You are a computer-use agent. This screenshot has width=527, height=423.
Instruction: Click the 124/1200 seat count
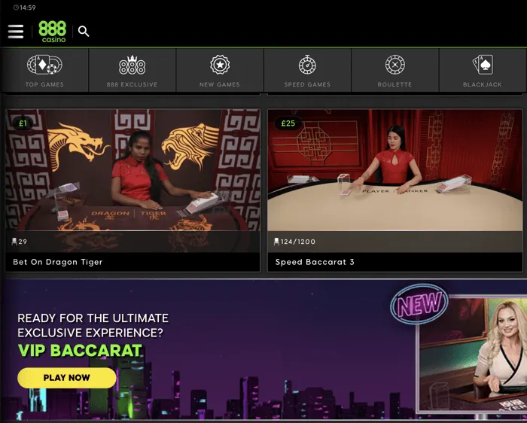tap(298, 242)
